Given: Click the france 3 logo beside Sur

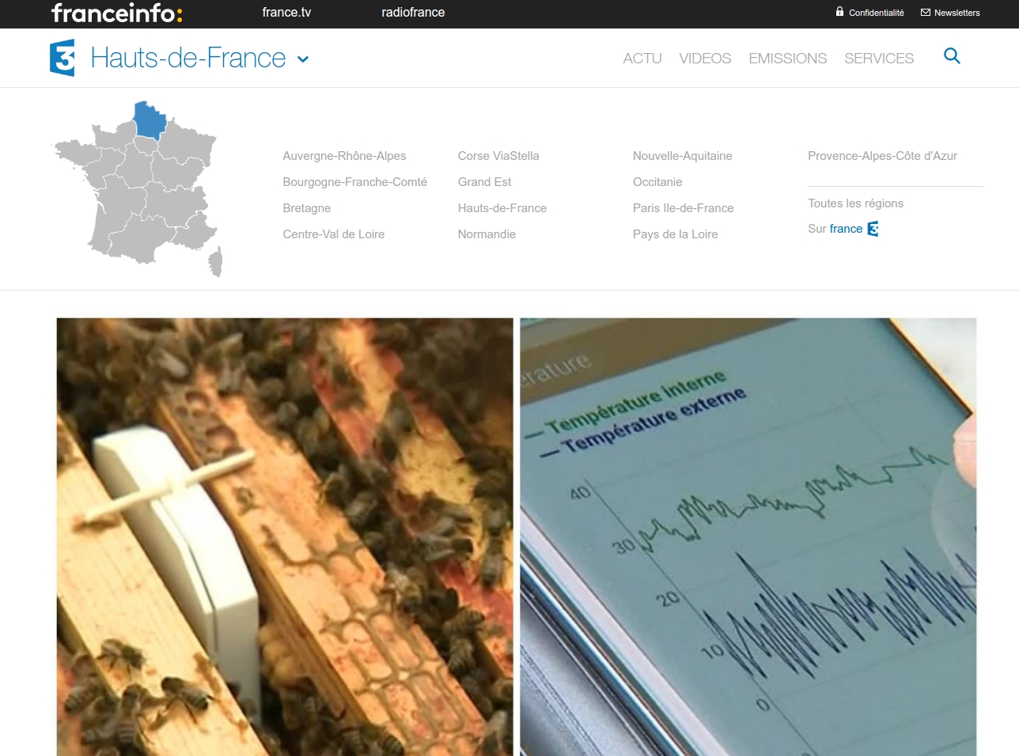Looking at the screenshot, I should (x=873, y=229).
